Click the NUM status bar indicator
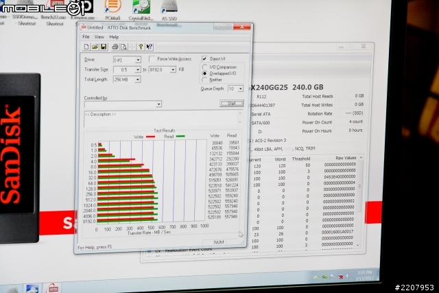Screen dimensions: 439x293 219,242
